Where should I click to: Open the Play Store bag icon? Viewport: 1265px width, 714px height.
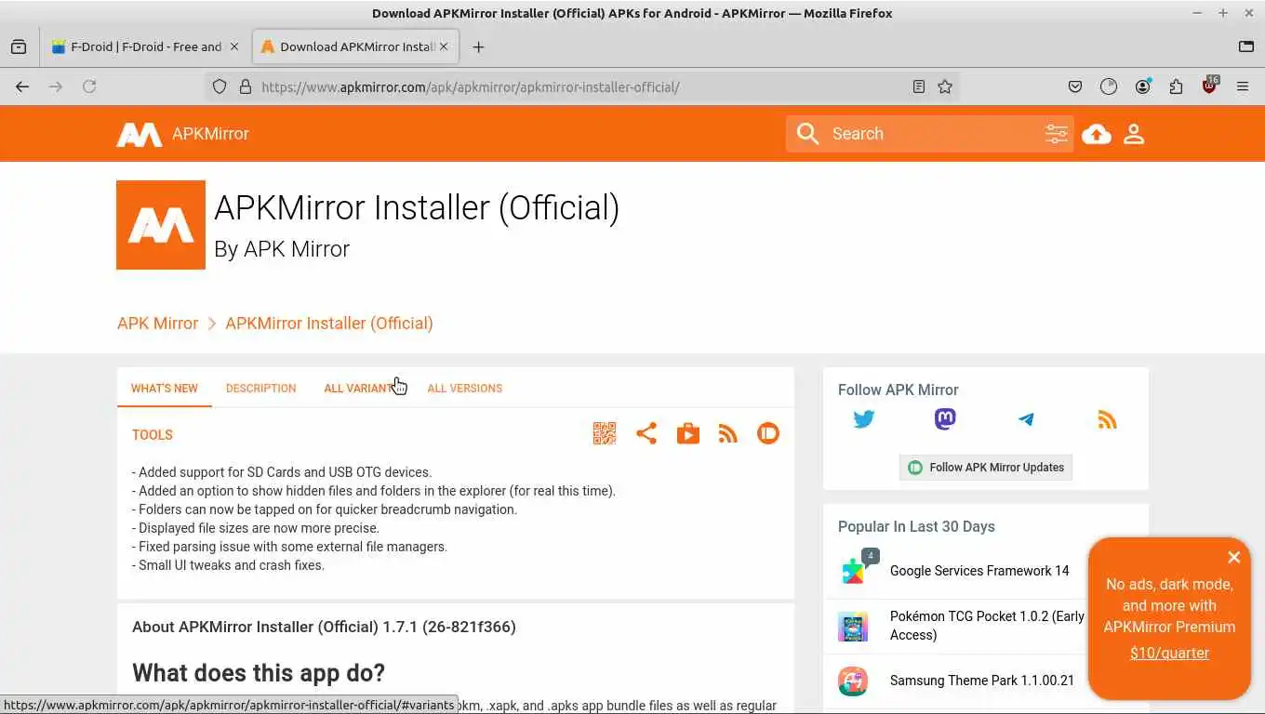click(688, 433)
